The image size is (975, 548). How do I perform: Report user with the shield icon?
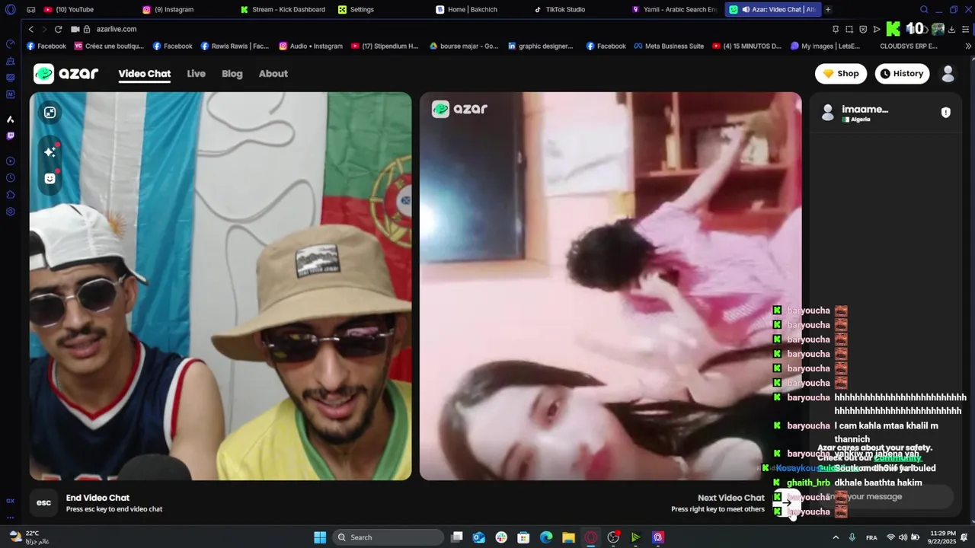point(945,113)
